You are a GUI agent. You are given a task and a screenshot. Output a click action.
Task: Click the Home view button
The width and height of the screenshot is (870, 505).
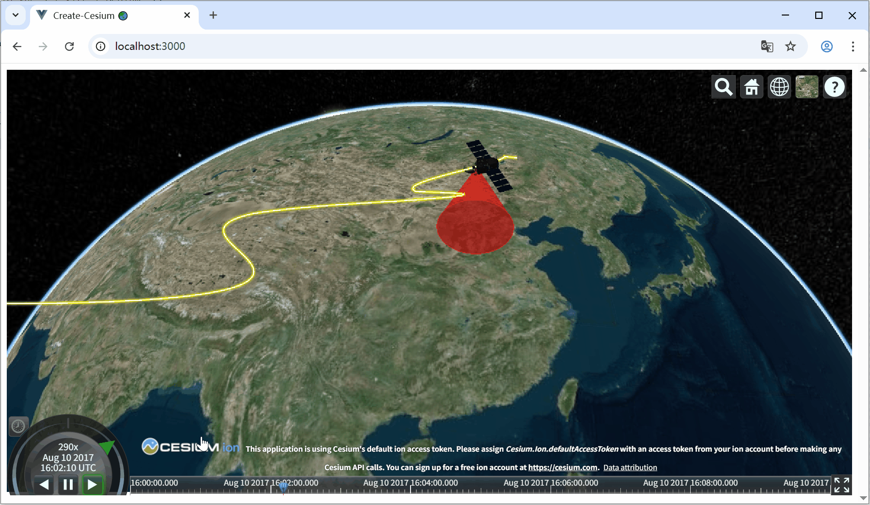[752, 87]
